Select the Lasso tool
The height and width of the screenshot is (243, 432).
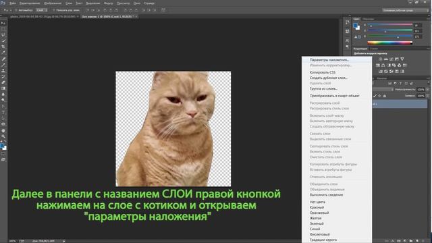click(3, 35)
